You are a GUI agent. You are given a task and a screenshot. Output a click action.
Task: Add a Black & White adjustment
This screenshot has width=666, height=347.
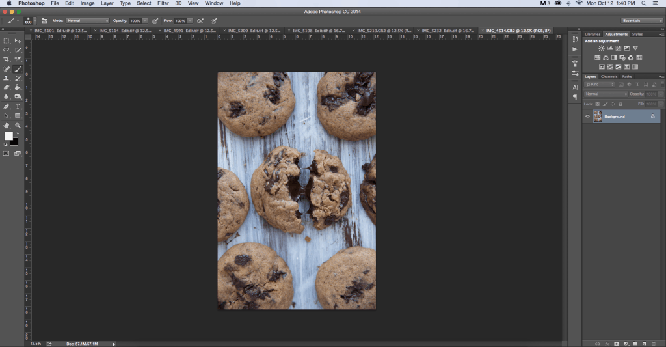coord(614,58)
